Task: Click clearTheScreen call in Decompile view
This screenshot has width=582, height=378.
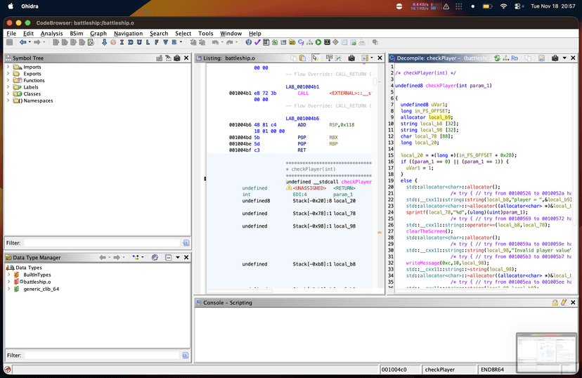Action: pyautogui.click(x=424, y=231)
